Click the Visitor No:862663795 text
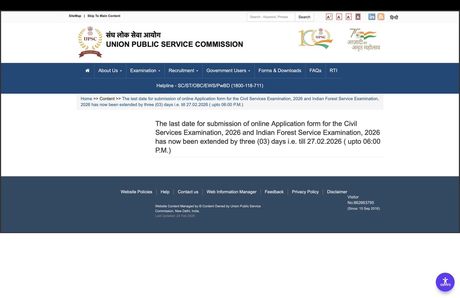Screen dimensions: 460x298 coord(361,200)
